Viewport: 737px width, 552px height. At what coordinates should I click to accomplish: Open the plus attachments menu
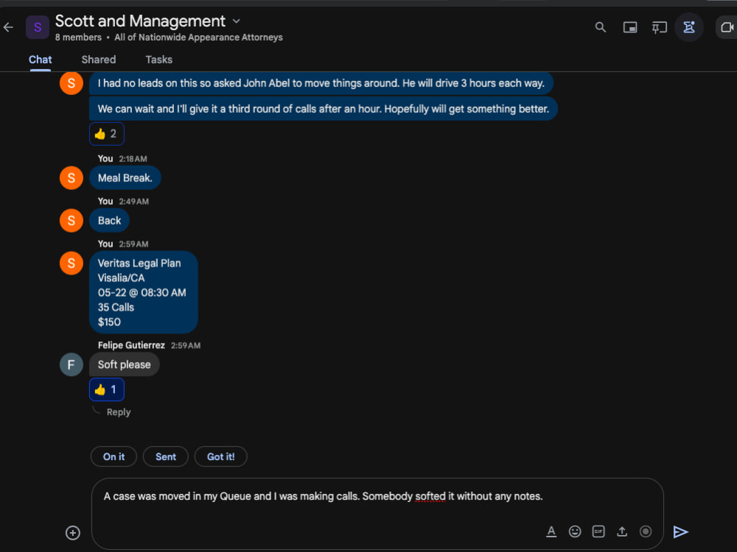click(x=73, y=533)
